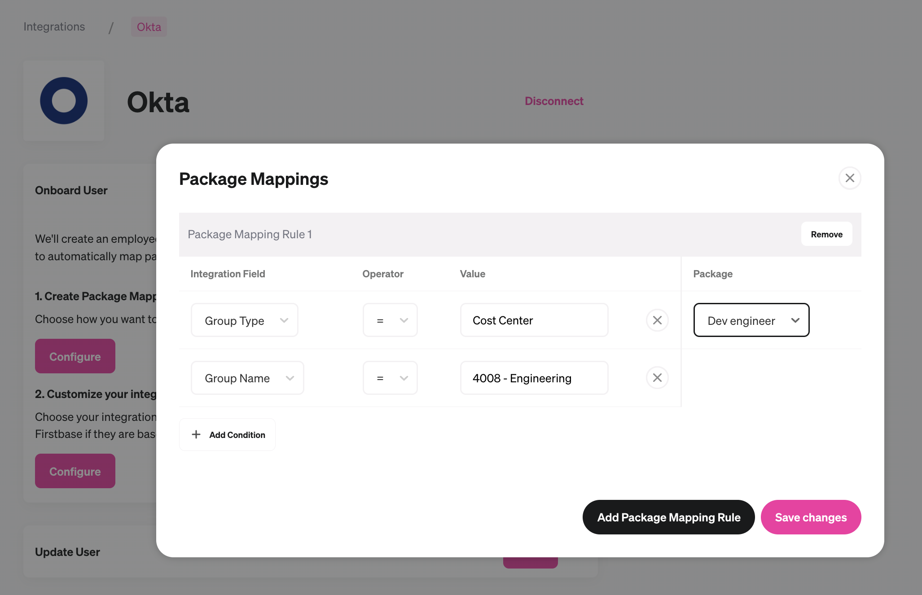Click the Integration Field column header
The height and width of the screenshot is (595, 922).
[228, 274]
